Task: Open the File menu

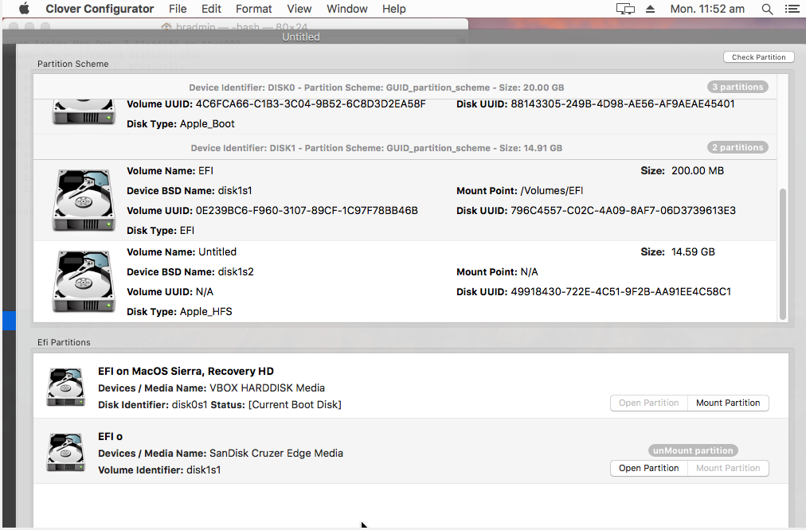Action: pos(178,9)
